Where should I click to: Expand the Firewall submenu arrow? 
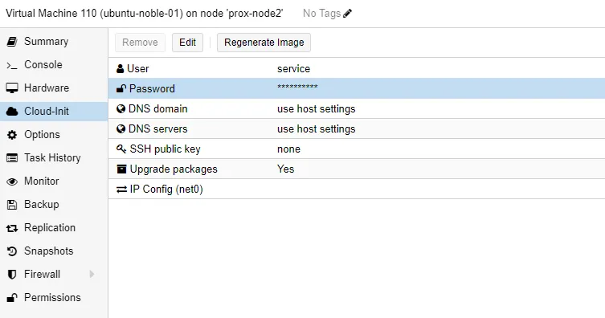92,274
